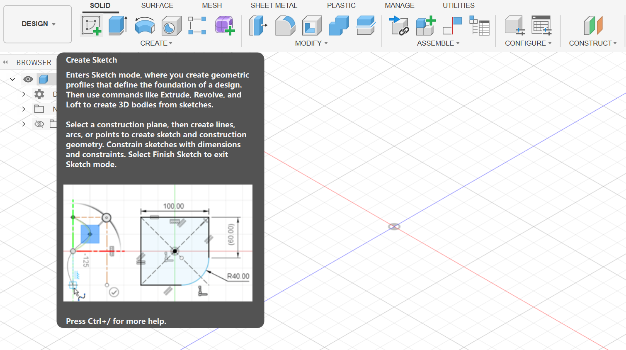Switch to the MANAGE tab
Image resolution: width=626 pixels, height=350 pixels.
pos(400,5)
